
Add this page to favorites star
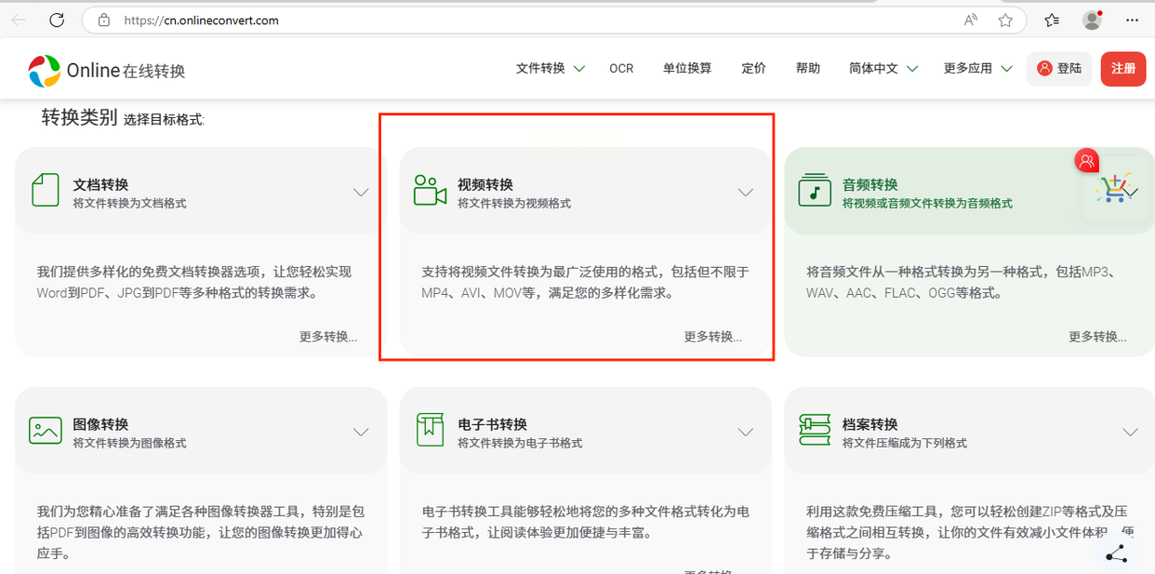1005,20
